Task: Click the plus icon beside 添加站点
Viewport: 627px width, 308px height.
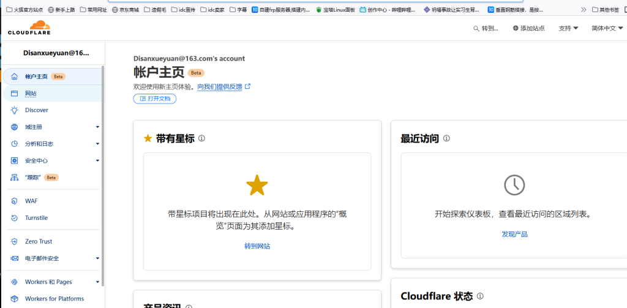Action: click(x=516, y=28)
